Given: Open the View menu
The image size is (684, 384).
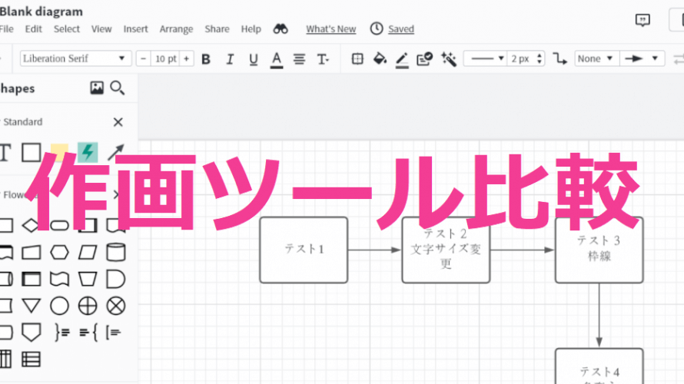Looking at the screenshot, I should tap(101, 28).
